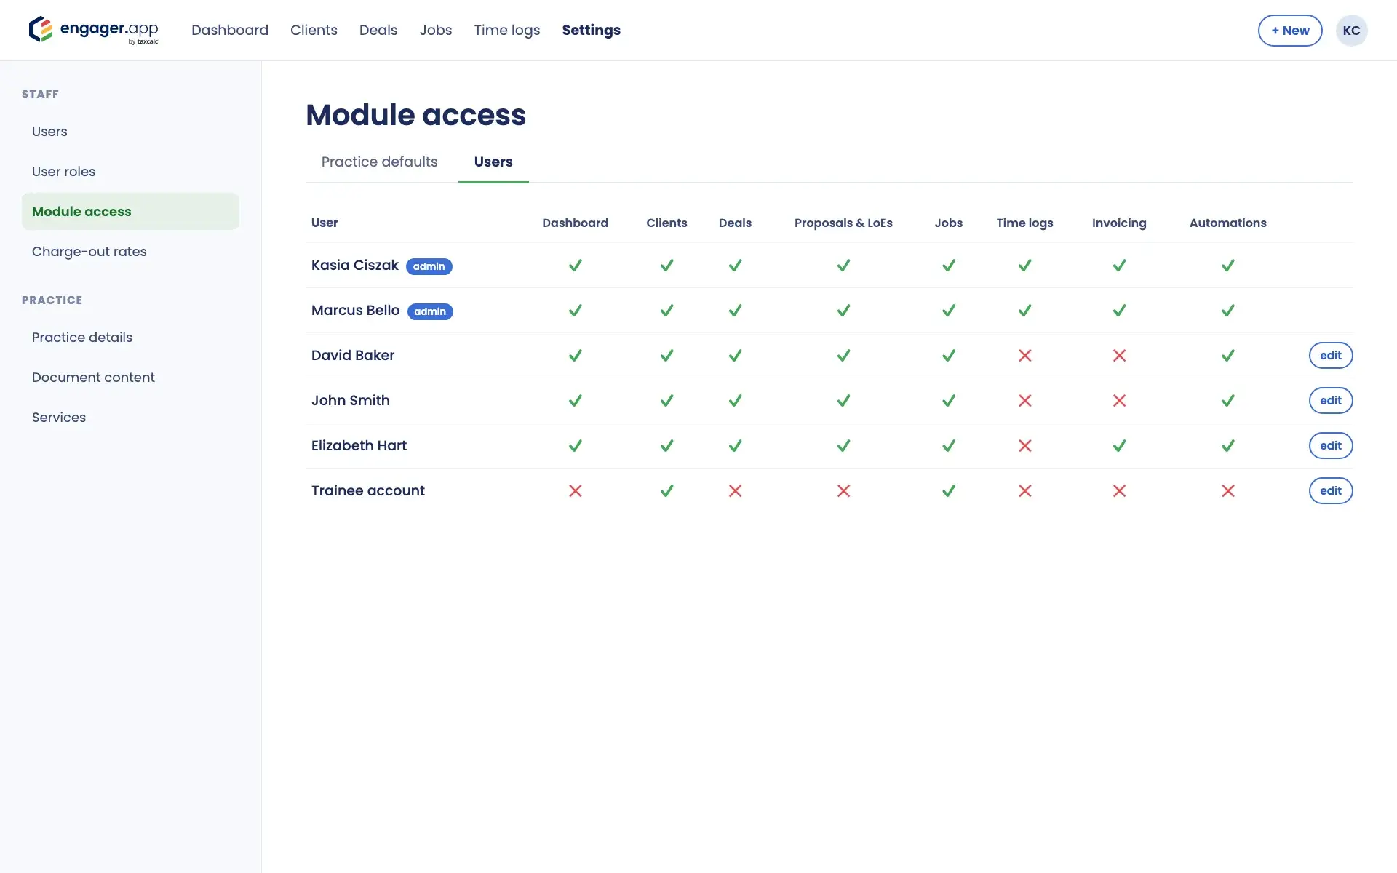Open Practice details in the sidebar
This screenshot has height=873, width=1397.
(x=130, y=338)
